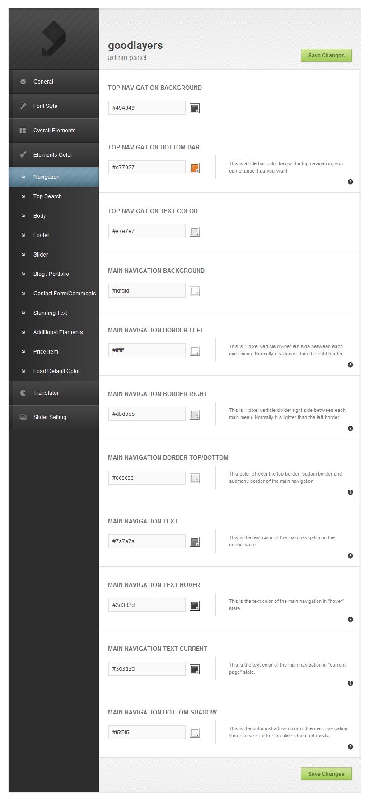The height and width of the screenshot is (798, 369).
Task: Click the top Save Changes button
Action: pos(326,56)
